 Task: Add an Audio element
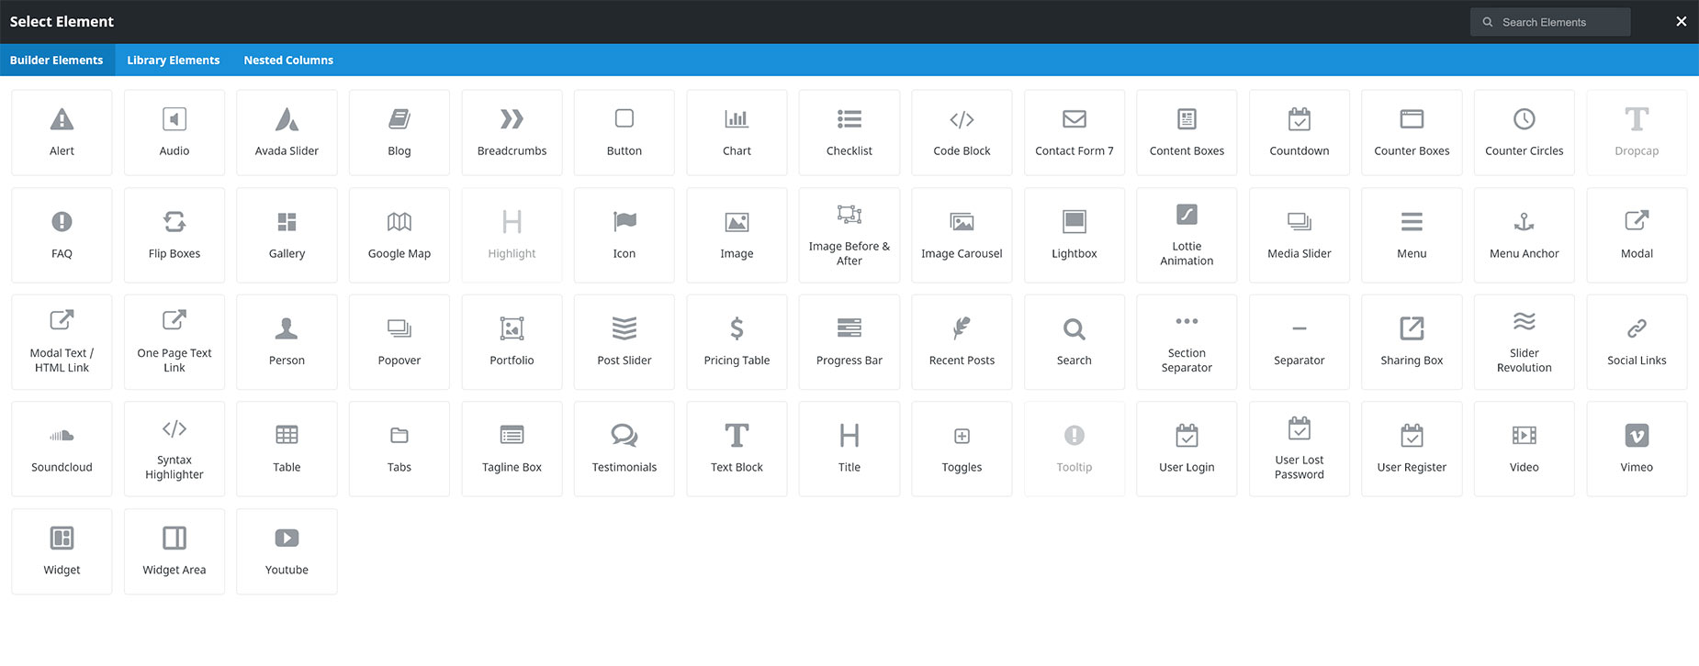pyautogui.click(x=174, y=132)
